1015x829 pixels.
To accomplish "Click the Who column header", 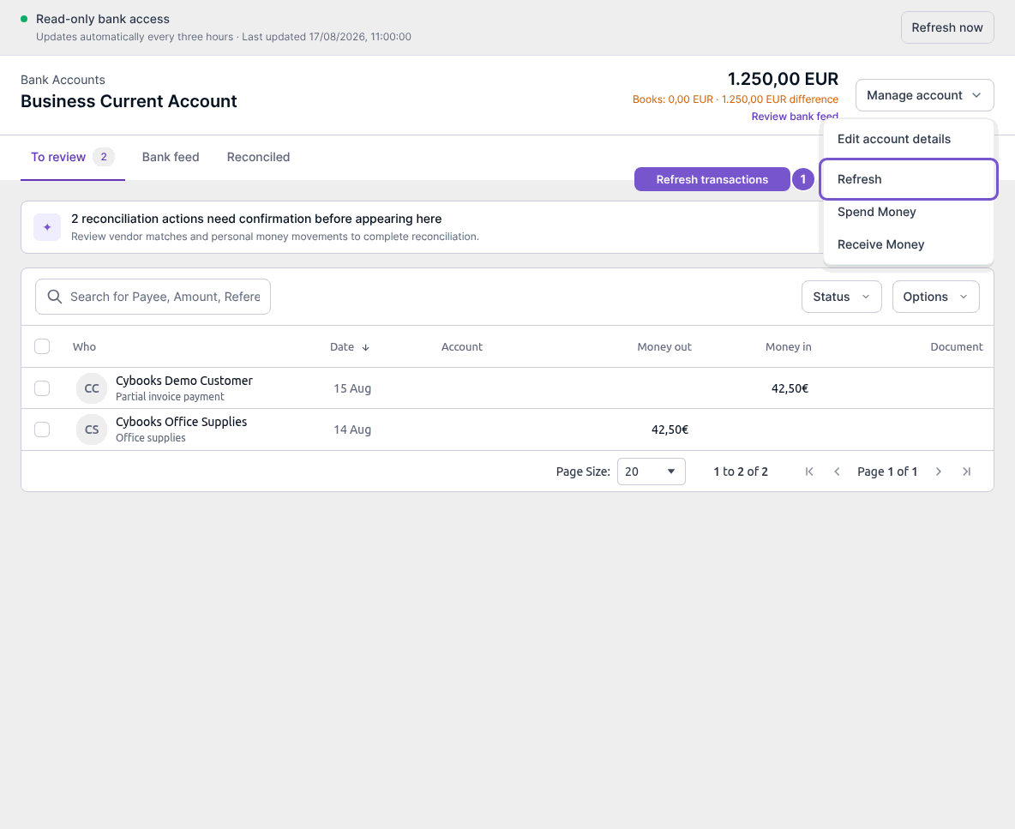I will pyautogui.click(x=84, y=347).
